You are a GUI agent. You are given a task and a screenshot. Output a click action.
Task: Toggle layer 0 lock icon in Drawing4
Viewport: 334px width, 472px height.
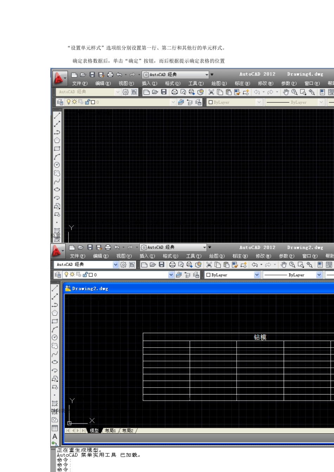click(87, 102)
